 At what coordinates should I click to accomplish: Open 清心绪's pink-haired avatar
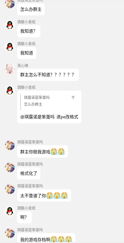click(x=10, y=69)
